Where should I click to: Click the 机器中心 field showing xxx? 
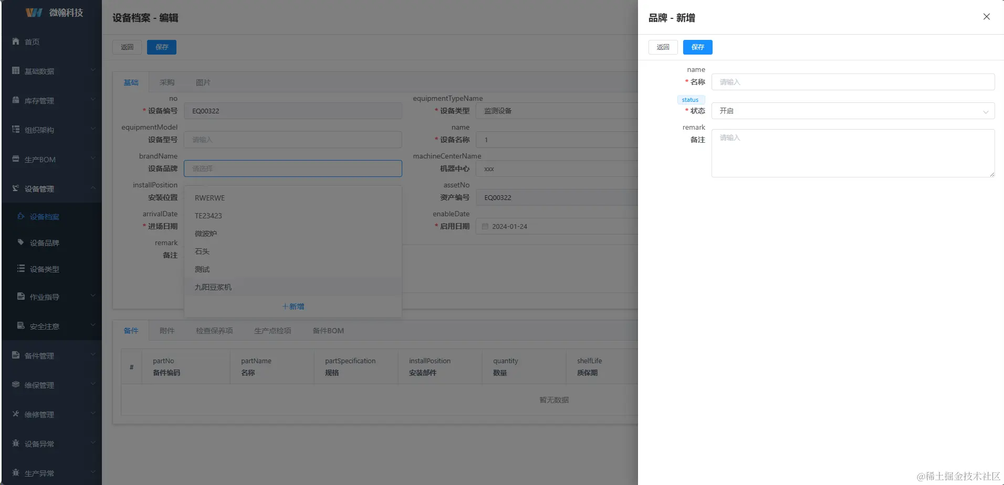pyautogui.click(x=557, y=168)
